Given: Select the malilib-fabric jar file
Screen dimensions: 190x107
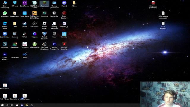Looking at the screenshot, I should pos(24,97).
